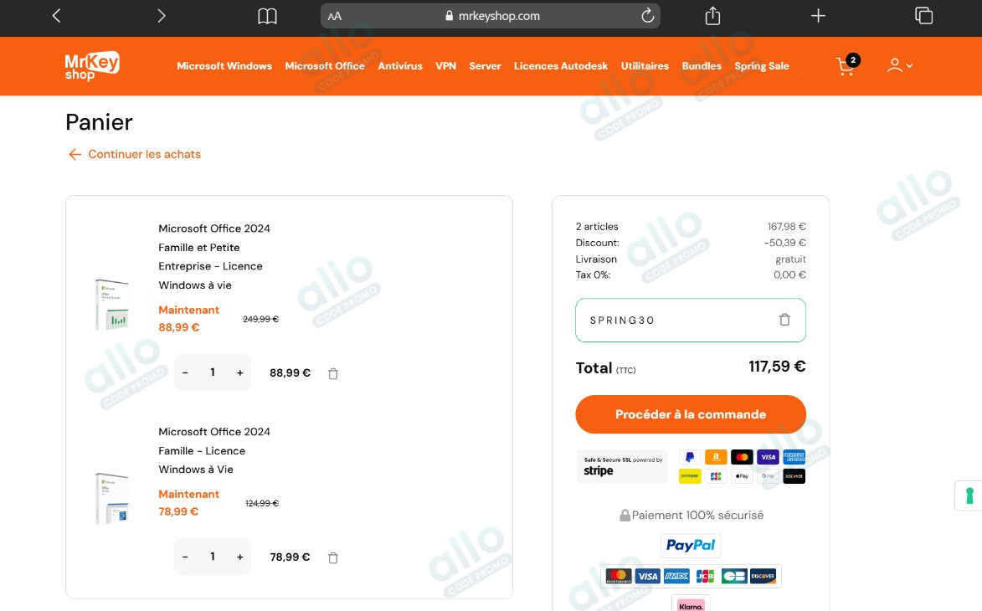Click the MrKeyShop logo
The width and height of the screenshot is (982, 611).
click(92, 65)
